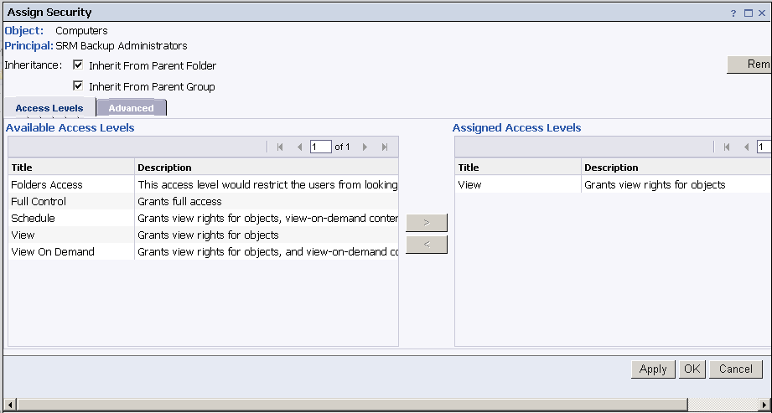Go to last page in Available Access Levels
The height and width of the screenshot is (413, 772).
[385, 147]
